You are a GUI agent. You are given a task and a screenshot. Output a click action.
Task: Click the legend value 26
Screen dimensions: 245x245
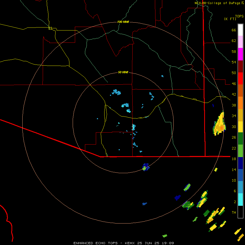234,137
